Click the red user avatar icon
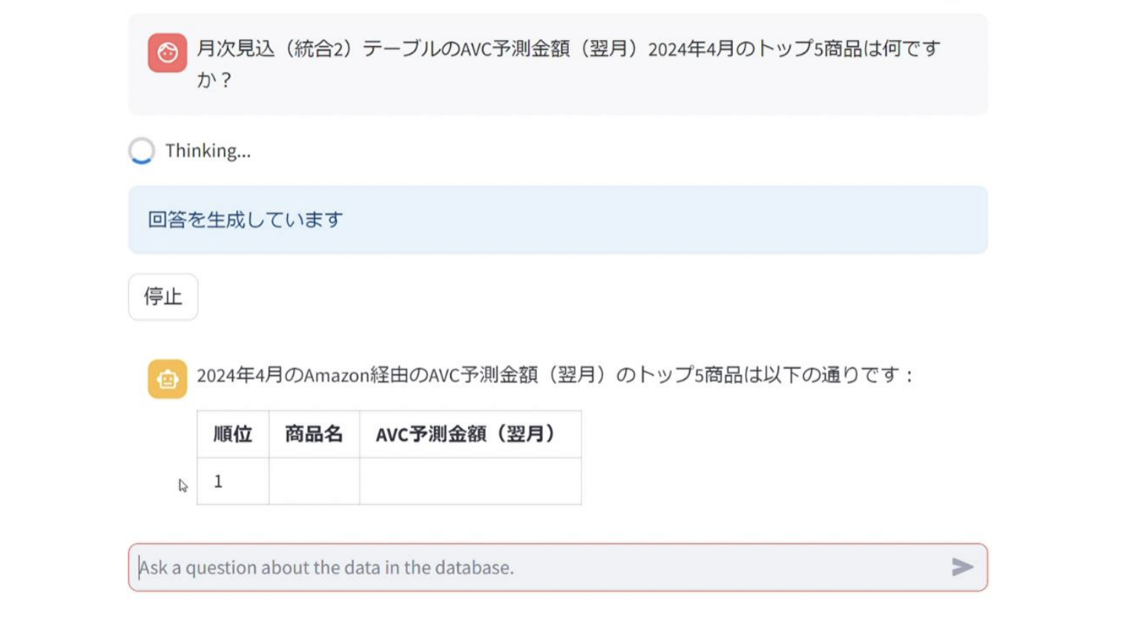 coord(167,53)
